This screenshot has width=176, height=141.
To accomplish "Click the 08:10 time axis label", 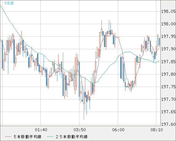I will 157,130.
